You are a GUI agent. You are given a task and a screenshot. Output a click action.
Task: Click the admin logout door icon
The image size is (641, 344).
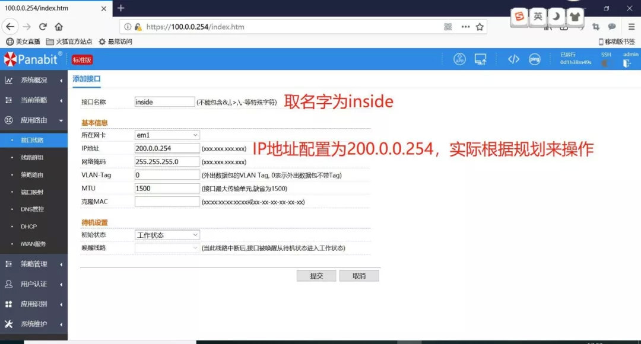click(x=626, y=62)
